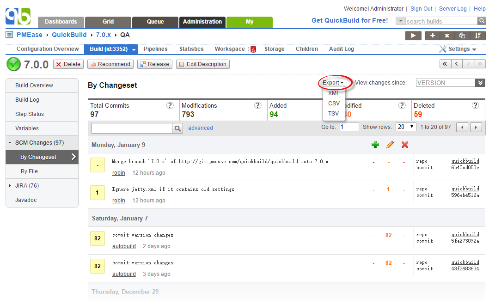
Task: Click in the search builds field
Action: pyautogui.click(x=441, y=21)
